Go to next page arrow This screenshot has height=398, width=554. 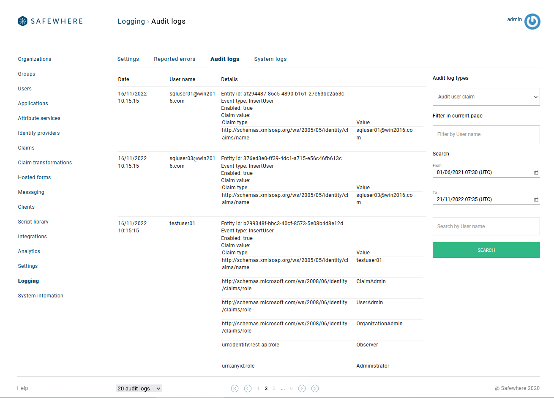(302, 388)
